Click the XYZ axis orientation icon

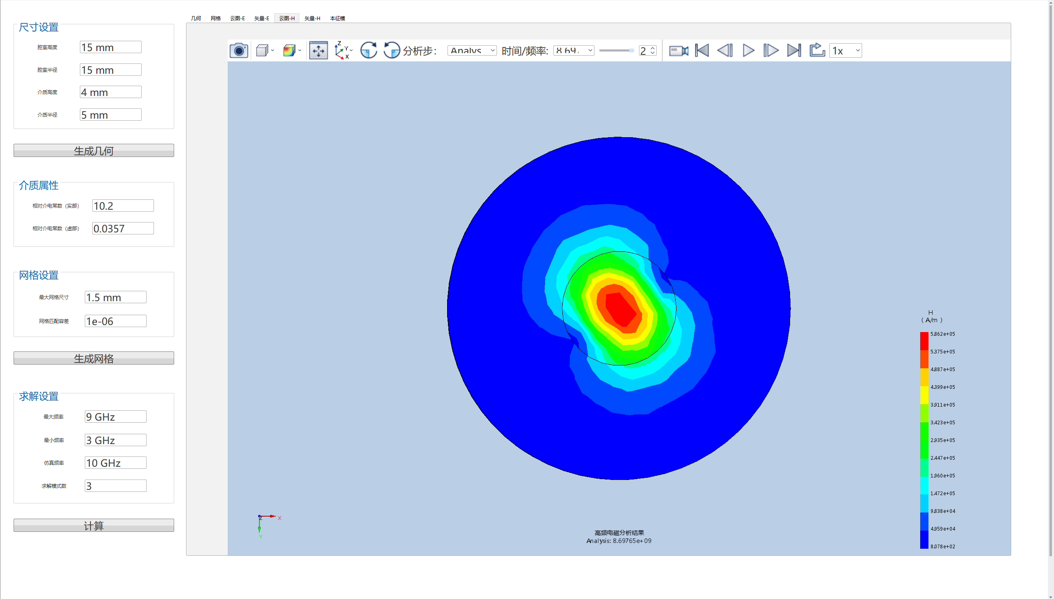341,51
